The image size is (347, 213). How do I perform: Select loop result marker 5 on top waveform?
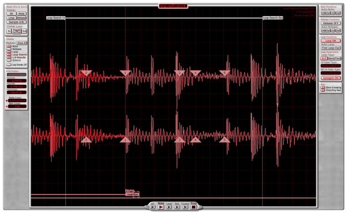pos(224,73)
